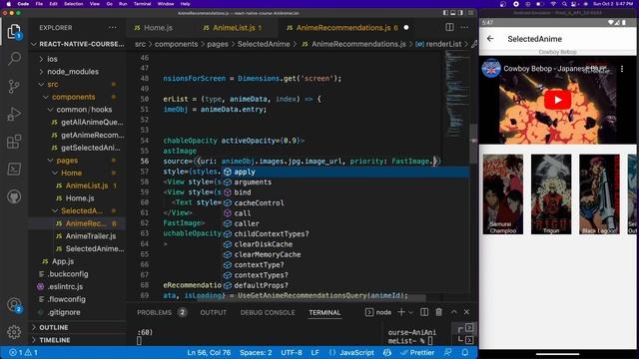Image resolution: width=639 pixels, height=359 pixels.
Task: Open the YouTube video options menu
Action: 622,69
